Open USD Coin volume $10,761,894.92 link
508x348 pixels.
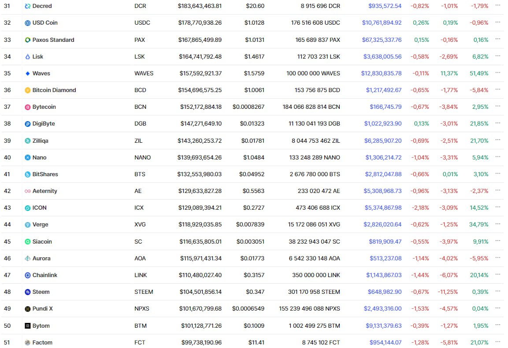(x=382, y=22)
